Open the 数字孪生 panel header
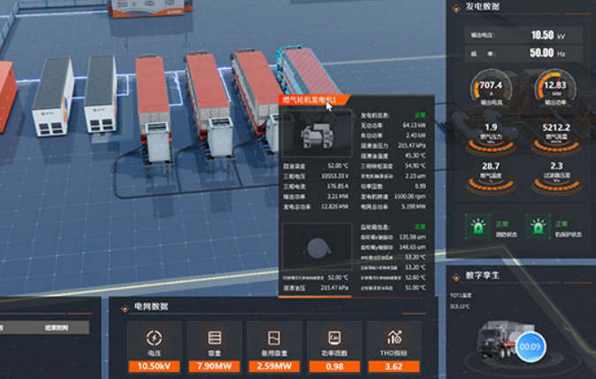Screen dimensions: 596x379 482,275
